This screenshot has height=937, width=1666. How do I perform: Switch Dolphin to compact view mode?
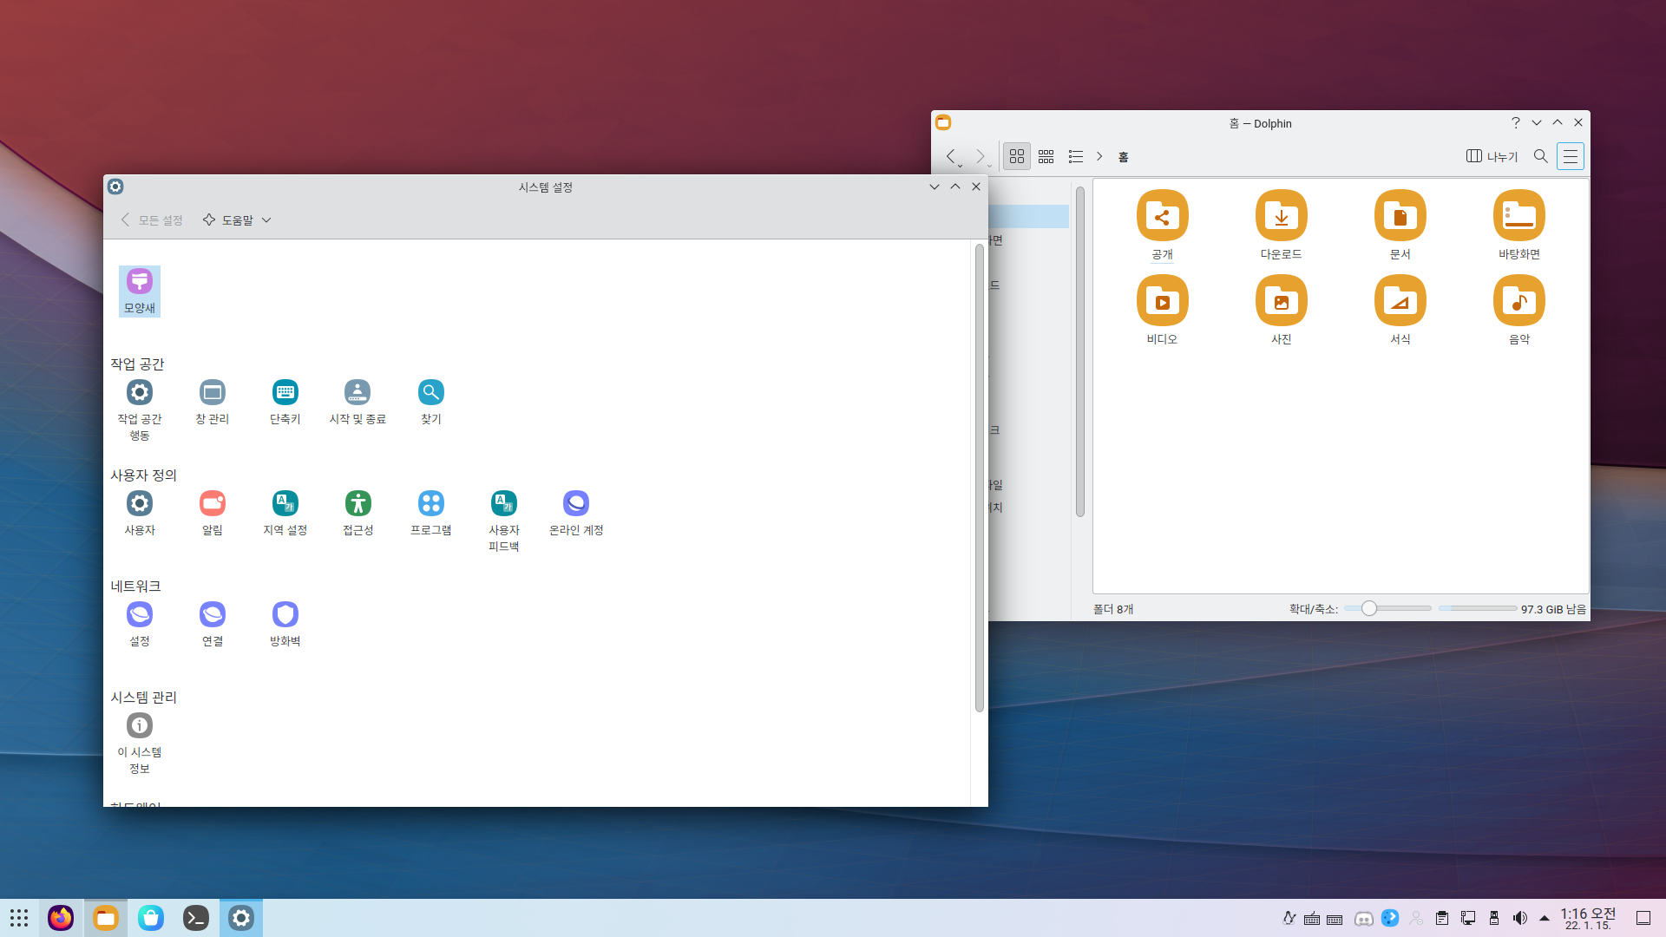point(1046,156)
